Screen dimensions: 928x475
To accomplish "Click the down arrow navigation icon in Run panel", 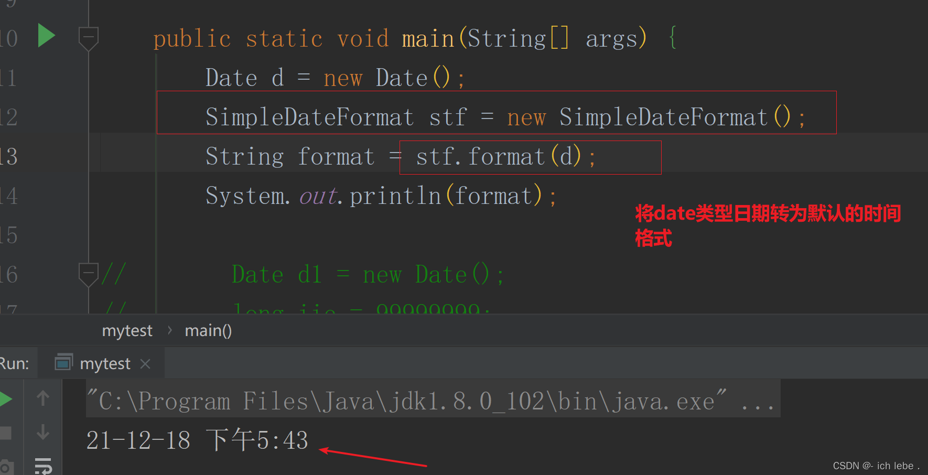I will (44, 433).
